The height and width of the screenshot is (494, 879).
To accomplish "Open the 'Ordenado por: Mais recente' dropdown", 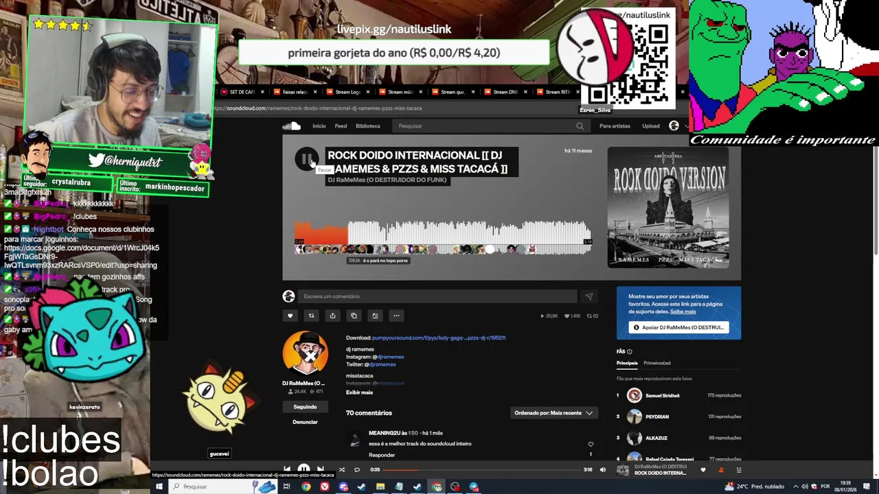I will pos(553,413).
